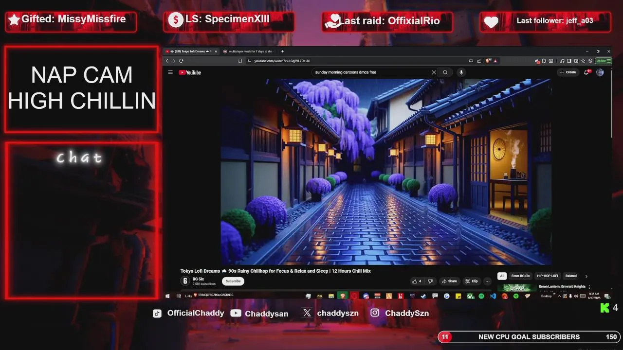Screen dimensions: 623x350
Task: Close the Tokyo Lofi Dreams tab
Action: [216, 51]
